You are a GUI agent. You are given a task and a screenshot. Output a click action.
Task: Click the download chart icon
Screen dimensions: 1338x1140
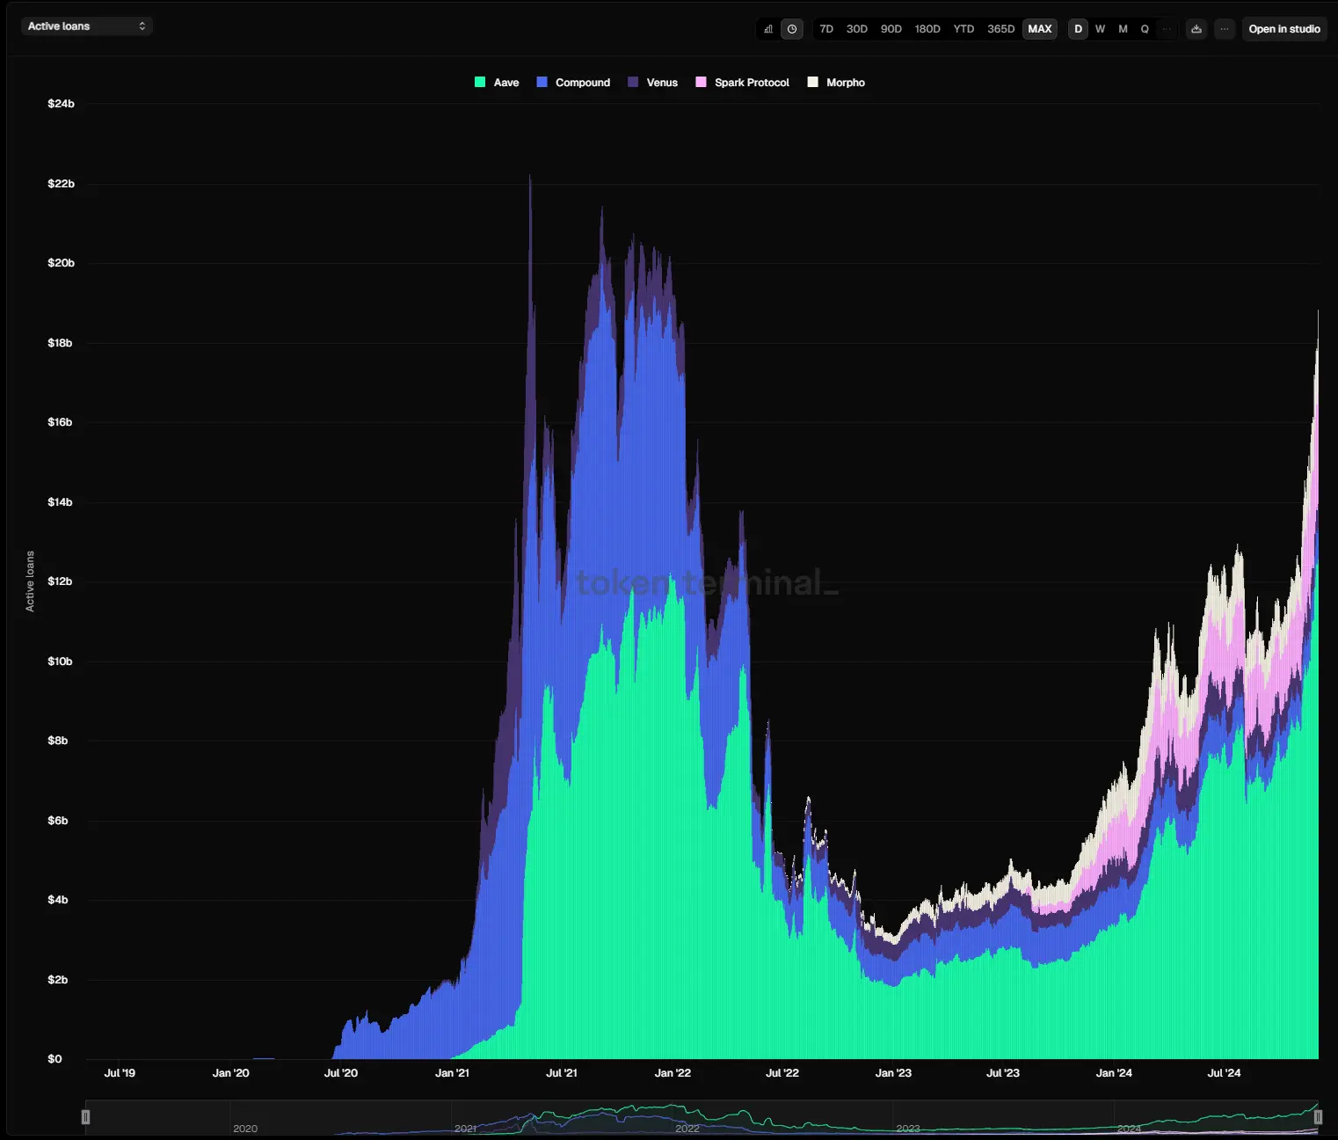(x=1196, y=28)
